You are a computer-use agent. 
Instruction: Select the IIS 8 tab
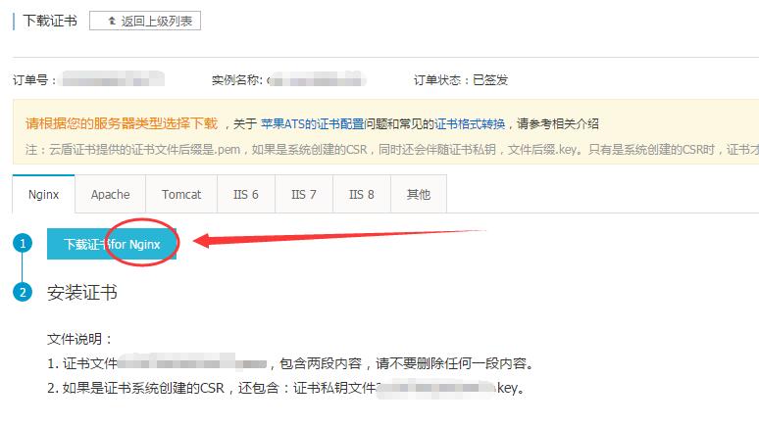tap(362, 194)
